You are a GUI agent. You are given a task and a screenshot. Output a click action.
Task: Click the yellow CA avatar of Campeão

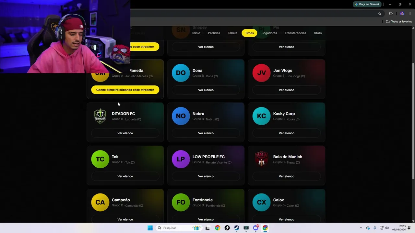[100, 202]
